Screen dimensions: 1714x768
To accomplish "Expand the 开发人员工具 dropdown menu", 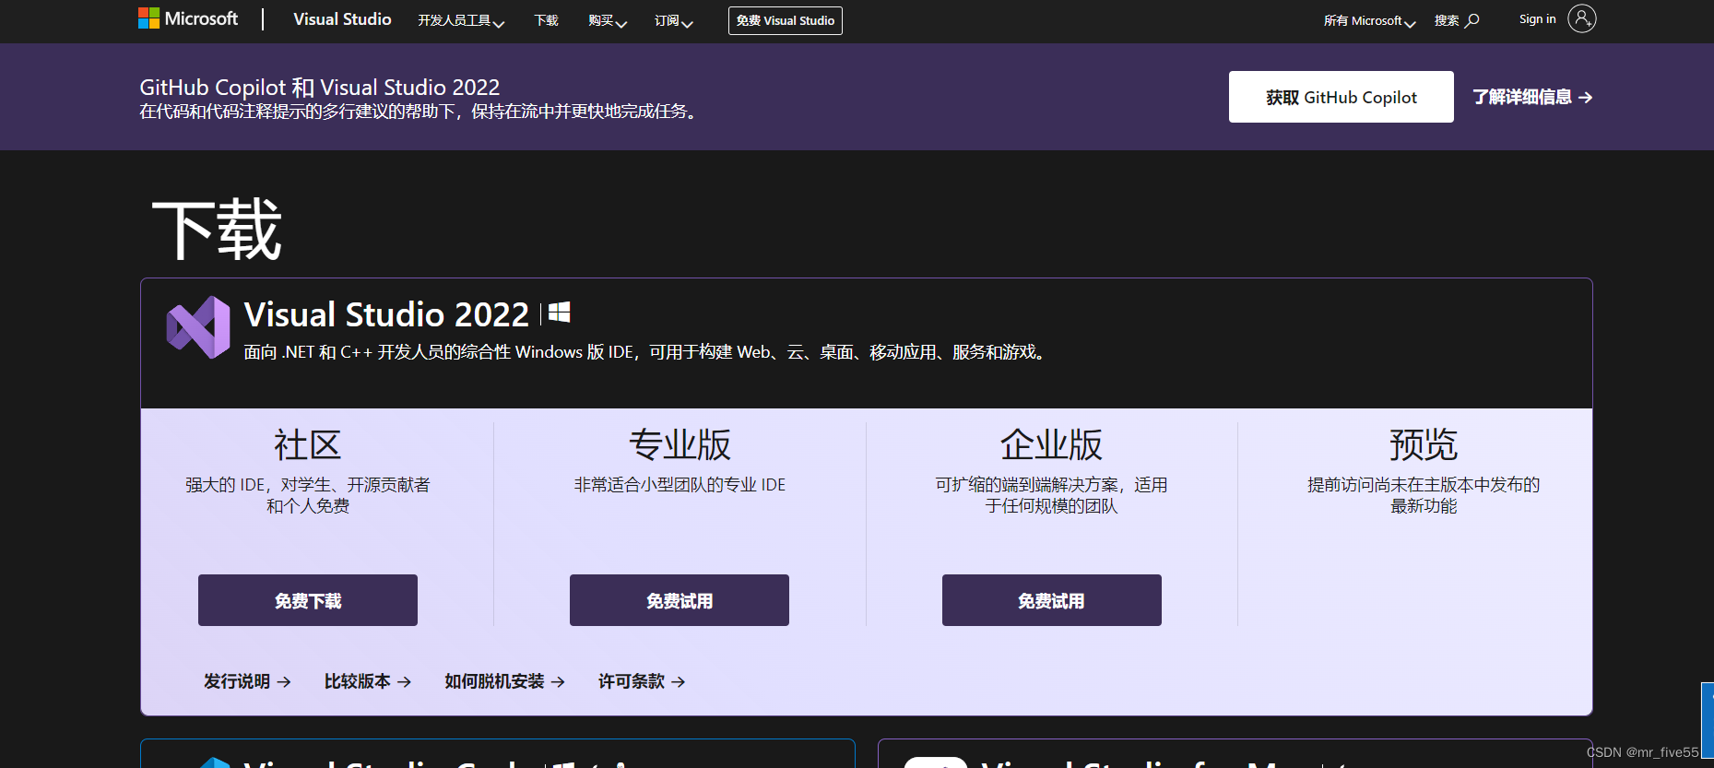I will [x=461, y=20].
